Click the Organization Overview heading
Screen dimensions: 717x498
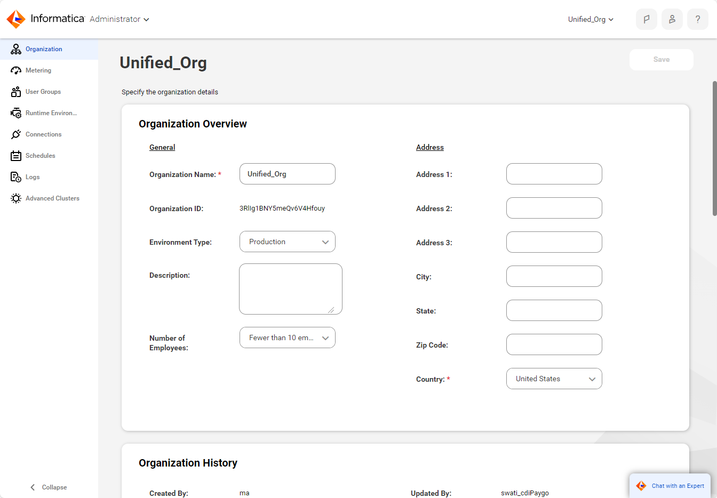click(193, 124)
